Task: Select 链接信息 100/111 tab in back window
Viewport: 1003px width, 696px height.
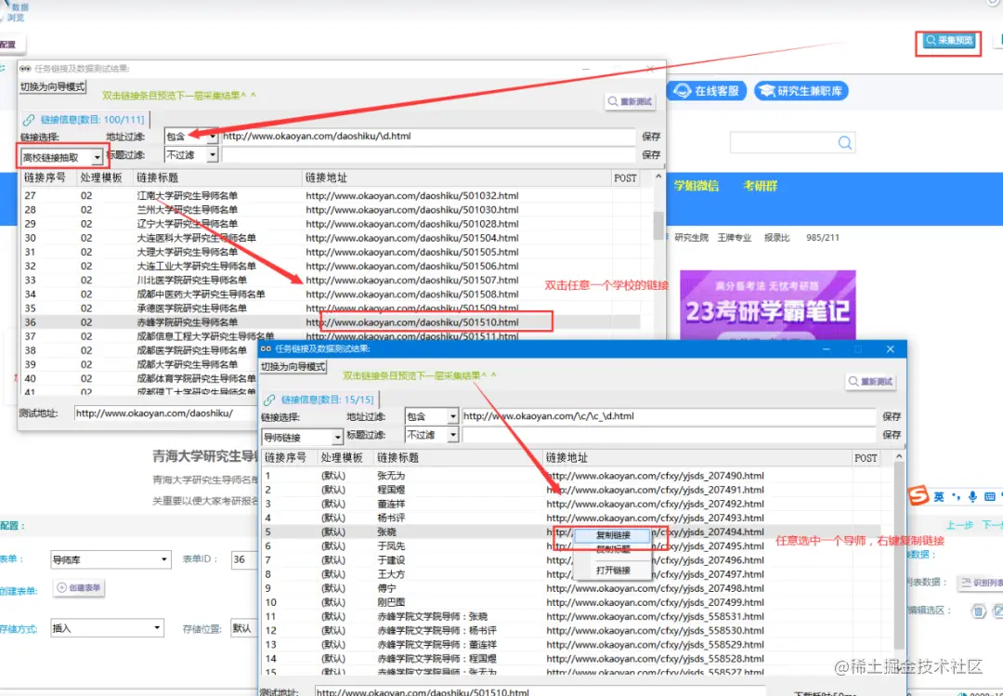Action: point(85,119)
